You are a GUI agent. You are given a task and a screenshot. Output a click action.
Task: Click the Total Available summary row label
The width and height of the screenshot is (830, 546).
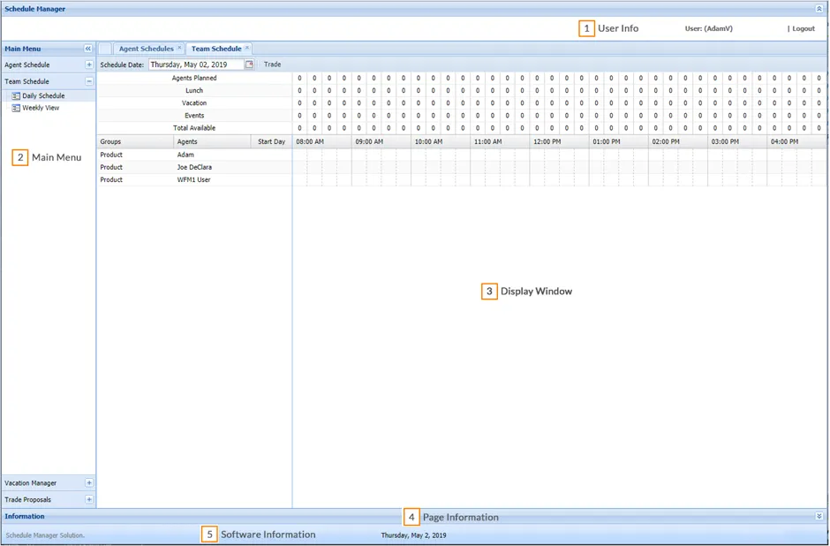(x=194, y=128)
